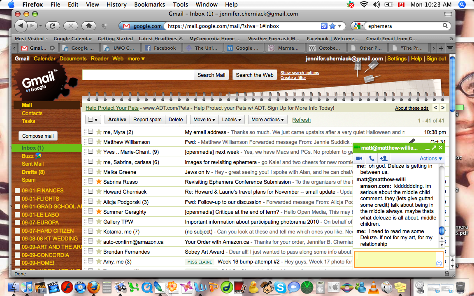This screenshot has height=296, width=474.
Task: Click Compose mail
Action: point(38,136)
